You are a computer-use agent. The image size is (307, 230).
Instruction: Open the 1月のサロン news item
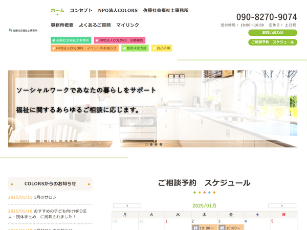45,197
